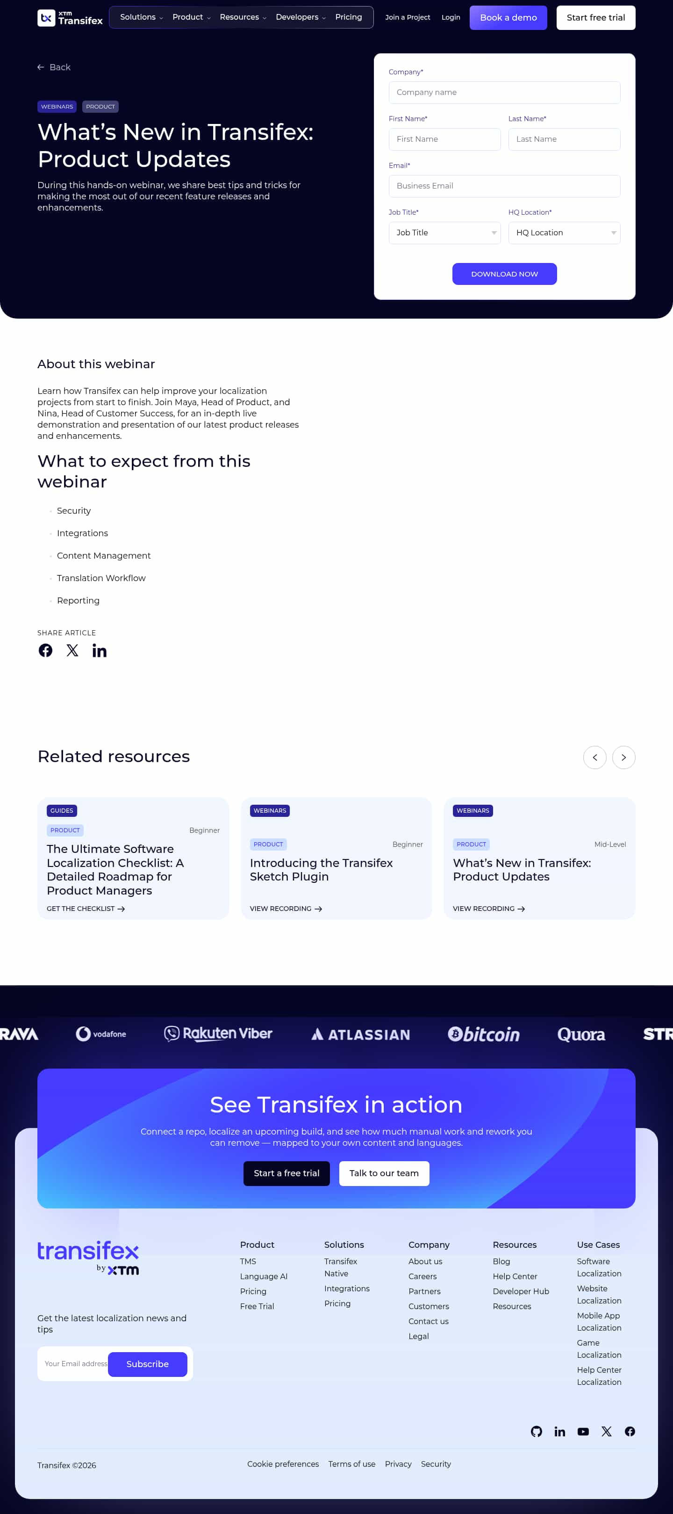This screenshot has width=673, height=1514.
Task: Open footer Game Localization link
Action: click(x=598, y=1348)
